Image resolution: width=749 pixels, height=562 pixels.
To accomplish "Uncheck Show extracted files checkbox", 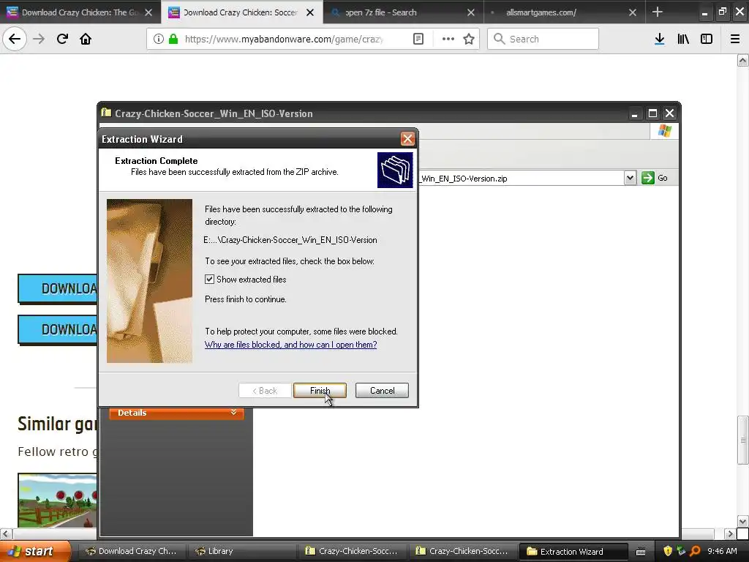I will click(x=209, y=279).
